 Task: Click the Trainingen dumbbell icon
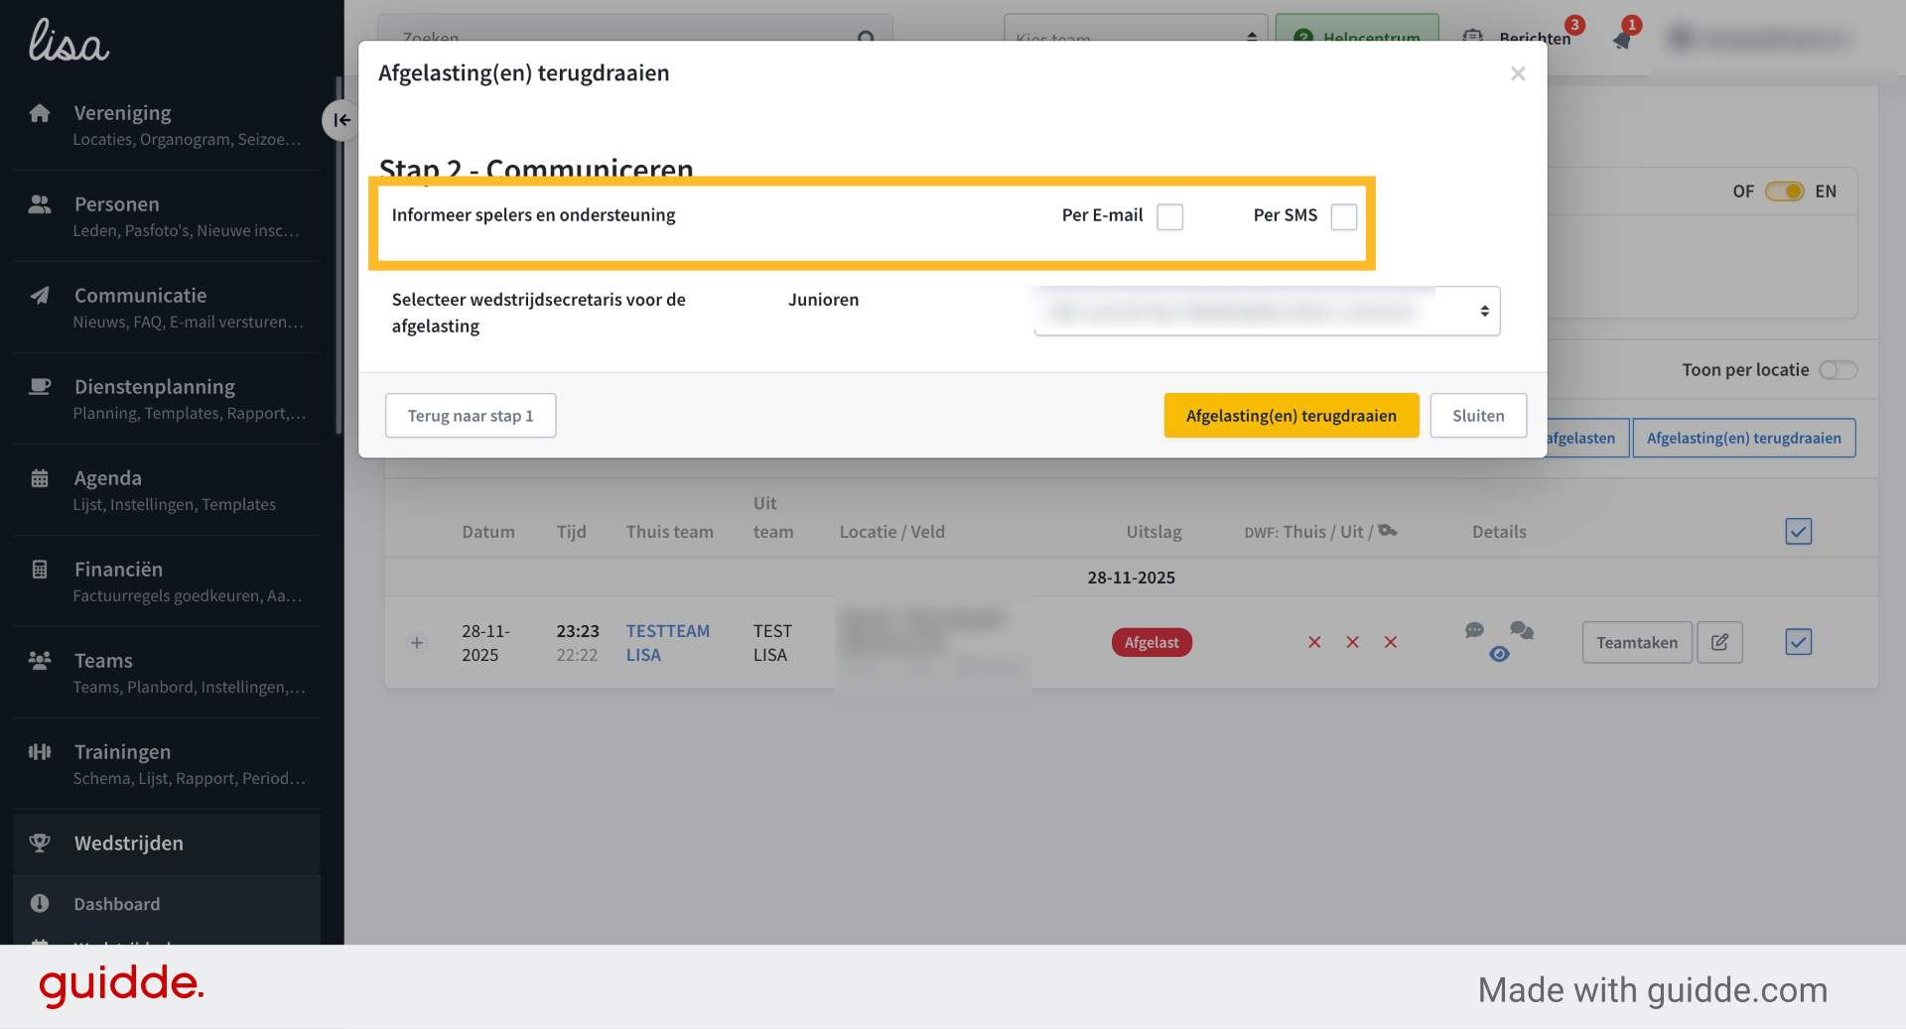click(x=40, y=752)
